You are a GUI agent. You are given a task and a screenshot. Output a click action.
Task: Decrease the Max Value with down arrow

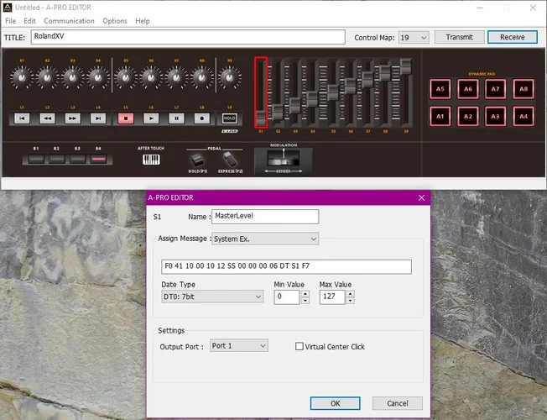pyautogui.click(x=351, y=301)
